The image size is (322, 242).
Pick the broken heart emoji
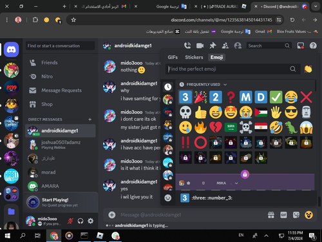coord(216,127)
